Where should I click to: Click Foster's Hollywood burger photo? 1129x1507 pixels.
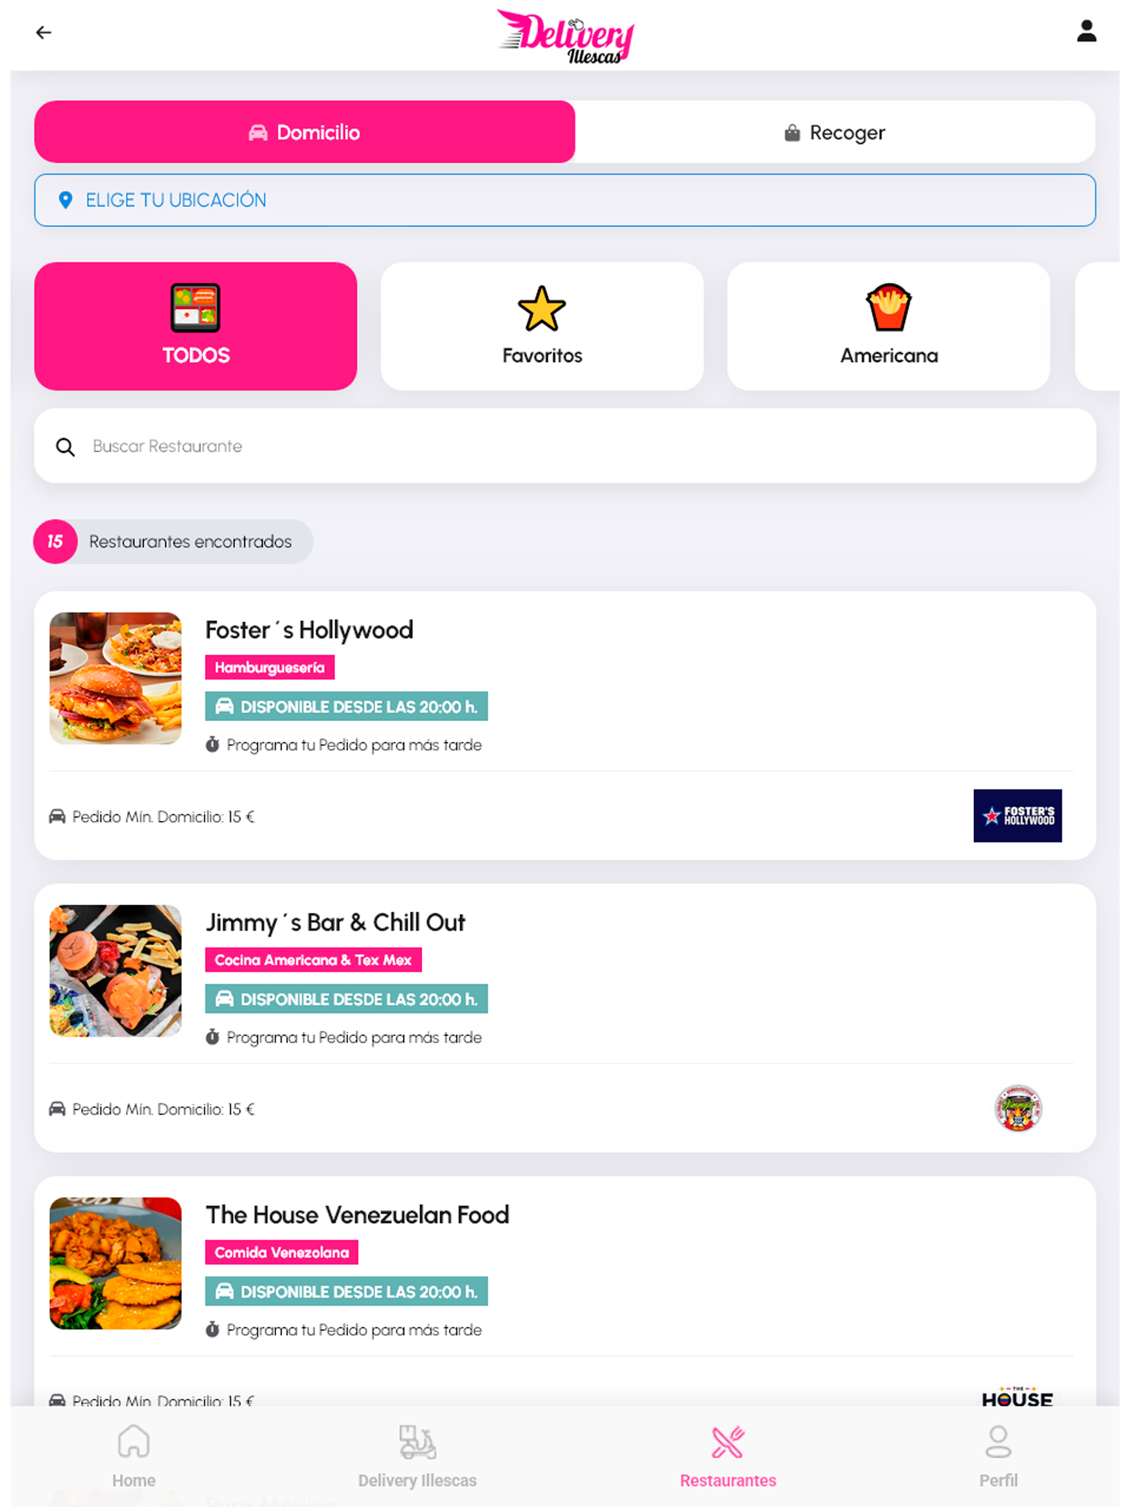click(116, 678)
